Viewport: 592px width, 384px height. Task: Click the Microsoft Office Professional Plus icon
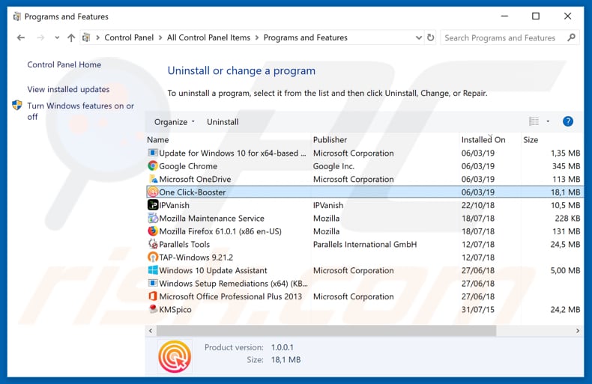pyautogui.click(x=153, y=296)
